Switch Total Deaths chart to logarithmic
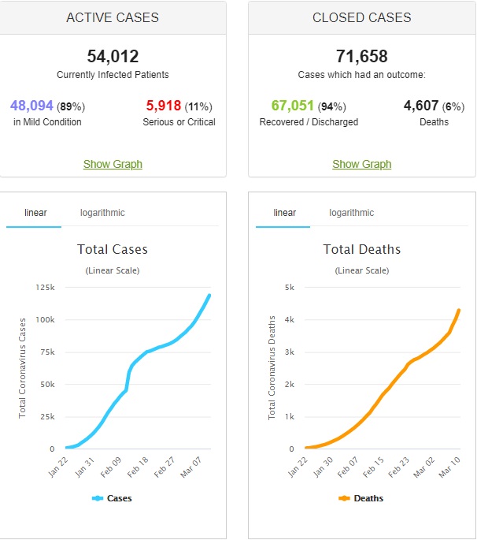Viewport: 477px width, 540px height. (351, 213)
